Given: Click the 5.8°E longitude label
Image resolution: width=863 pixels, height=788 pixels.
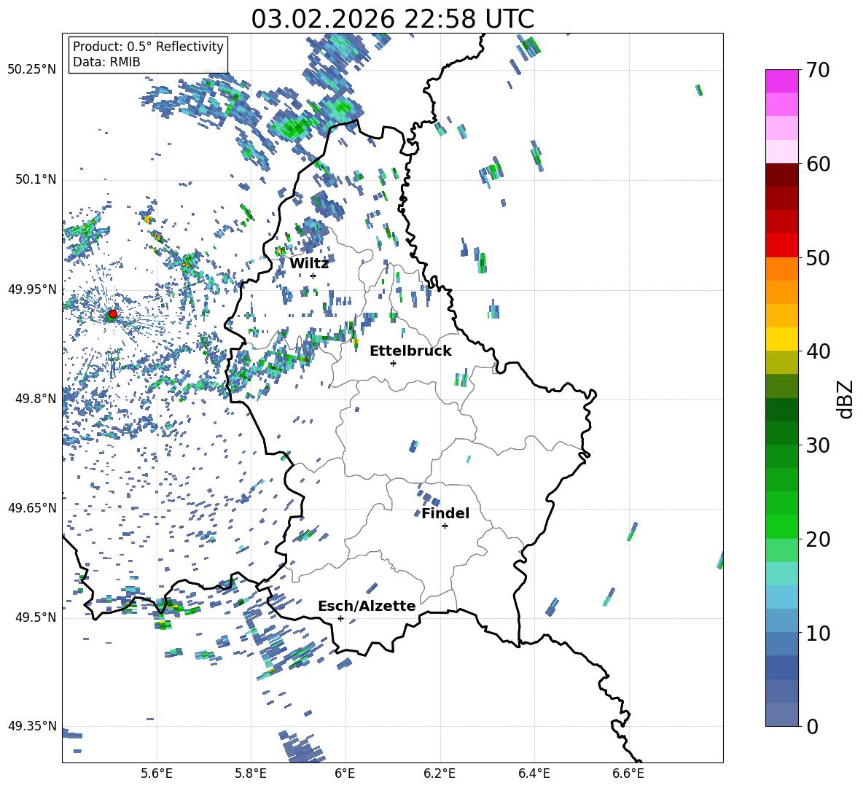Looking at the screenshot, I should pos(251,773).
